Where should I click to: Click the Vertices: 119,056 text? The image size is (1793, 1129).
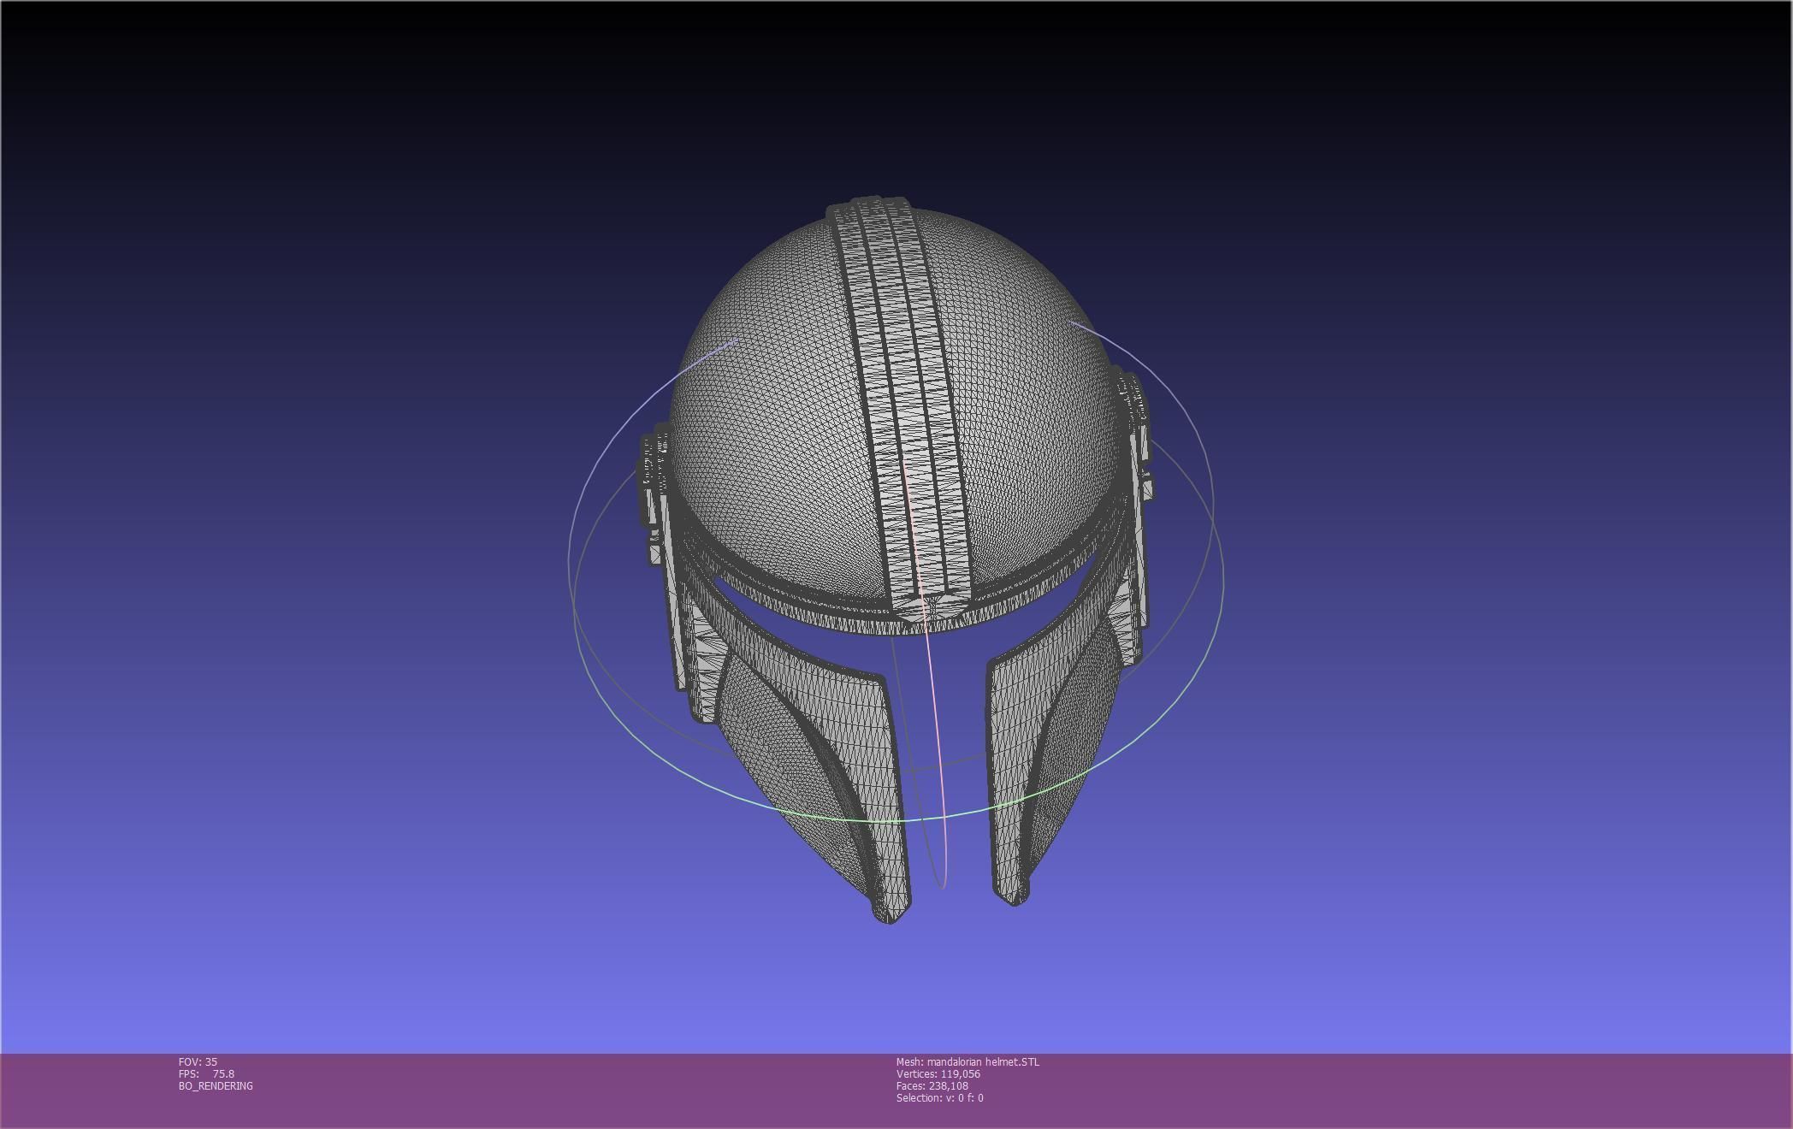point(938,1073)
